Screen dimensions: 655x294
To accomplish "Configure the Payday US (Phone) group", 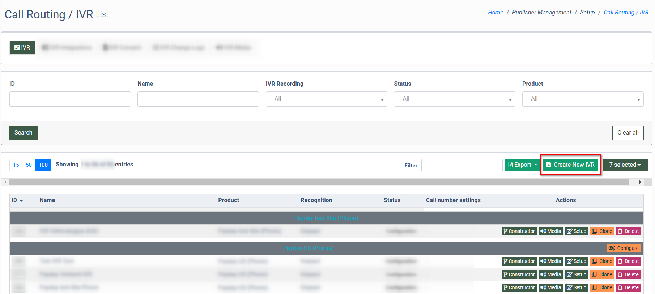I will click(x=623, y=248).
